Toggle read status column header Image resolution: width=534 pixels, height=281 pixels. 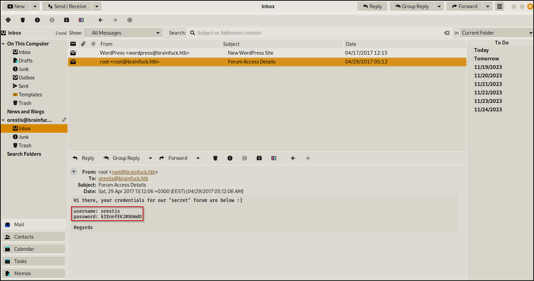pos(73,44)
